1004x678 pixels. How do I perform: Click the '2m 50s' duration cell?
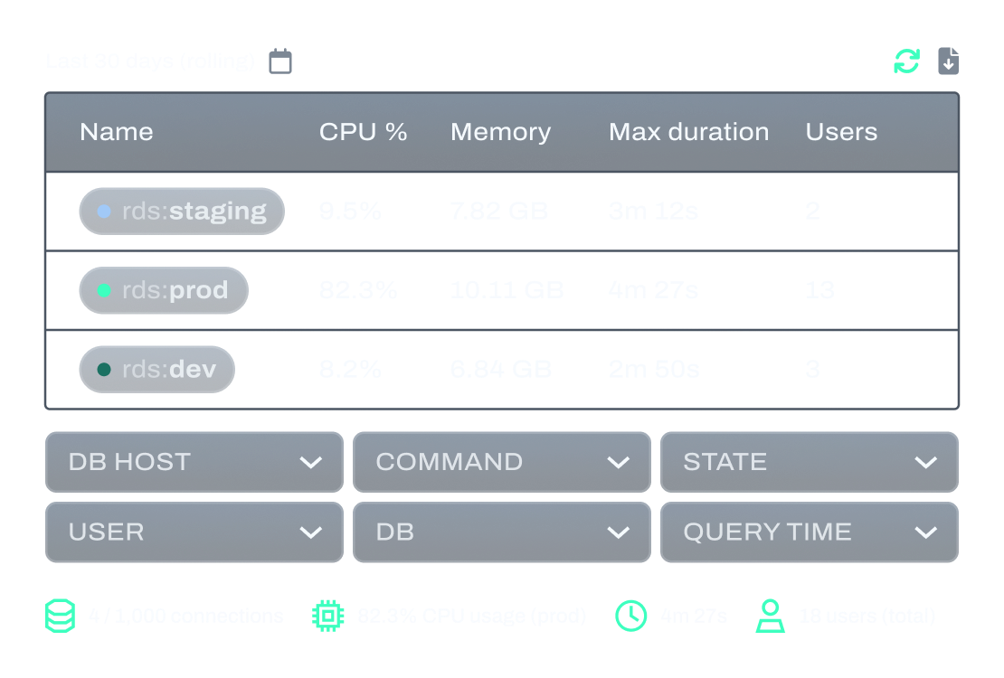point(654,370)
